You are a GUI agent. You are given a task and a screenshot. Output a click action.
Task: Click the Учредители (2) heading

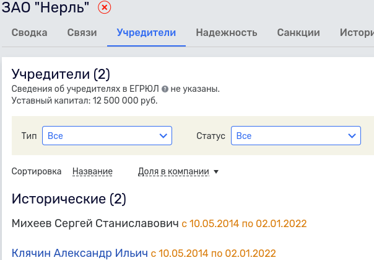[61, 74]
